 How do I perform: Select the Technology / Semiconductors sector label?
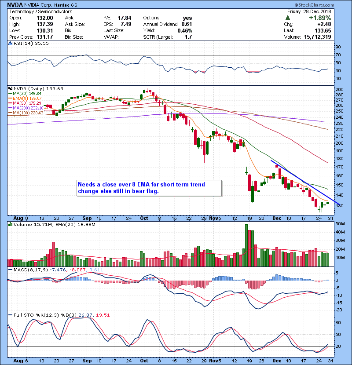pos(41,11)
